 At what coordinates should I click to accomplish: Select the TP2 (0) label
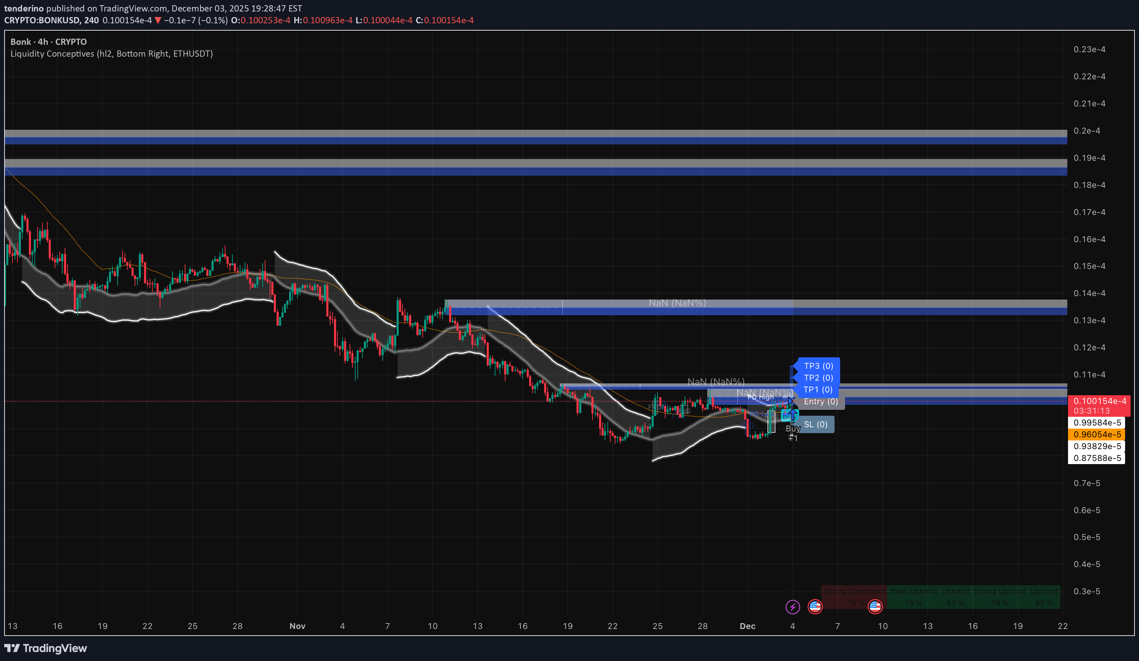(818, 377)
